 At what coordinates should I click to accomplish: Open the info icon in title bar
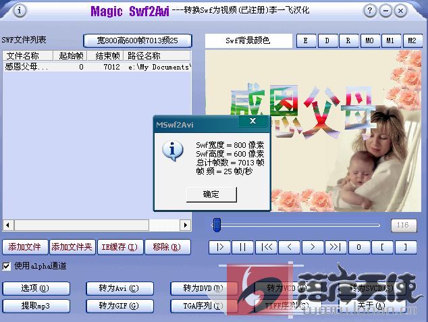[20, 11]
